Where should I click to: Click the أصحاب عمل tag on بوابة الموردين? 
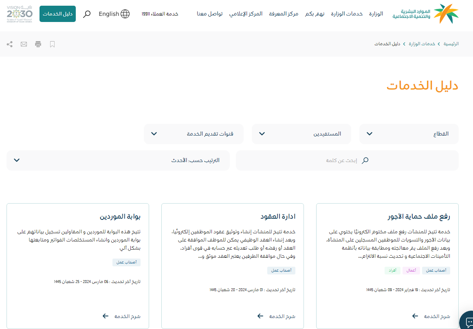point(126,262)
